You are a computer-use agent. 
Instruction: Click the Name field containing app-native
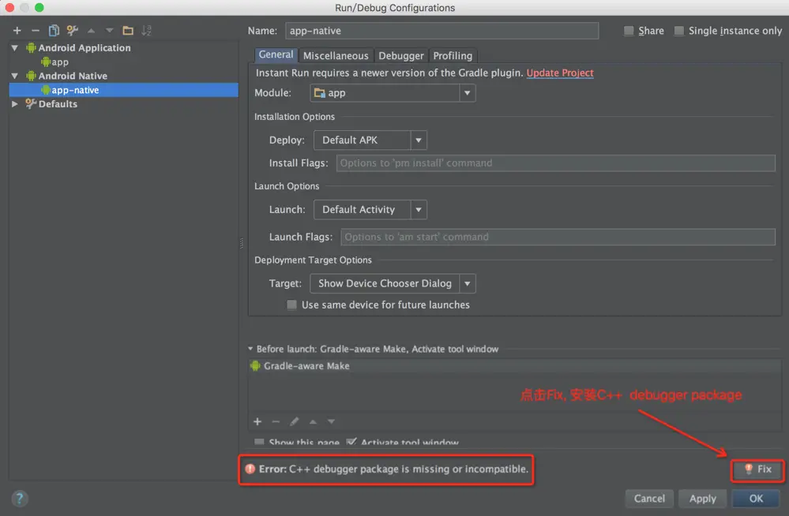pos(441,31)
